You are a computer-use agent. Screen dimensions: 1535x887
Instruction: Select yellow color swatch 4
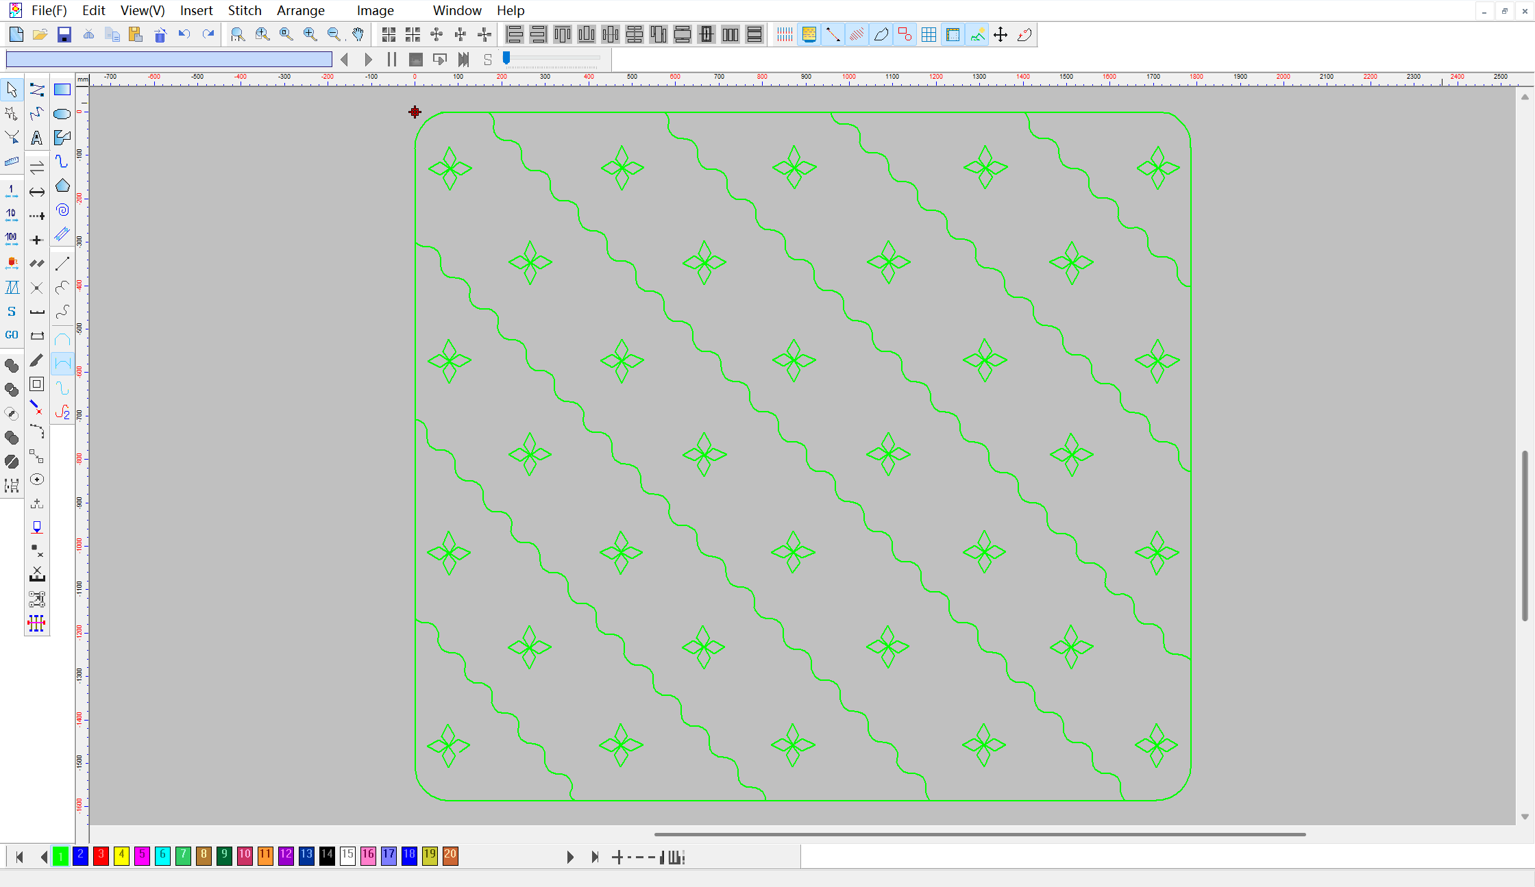(x=121, y=855)
